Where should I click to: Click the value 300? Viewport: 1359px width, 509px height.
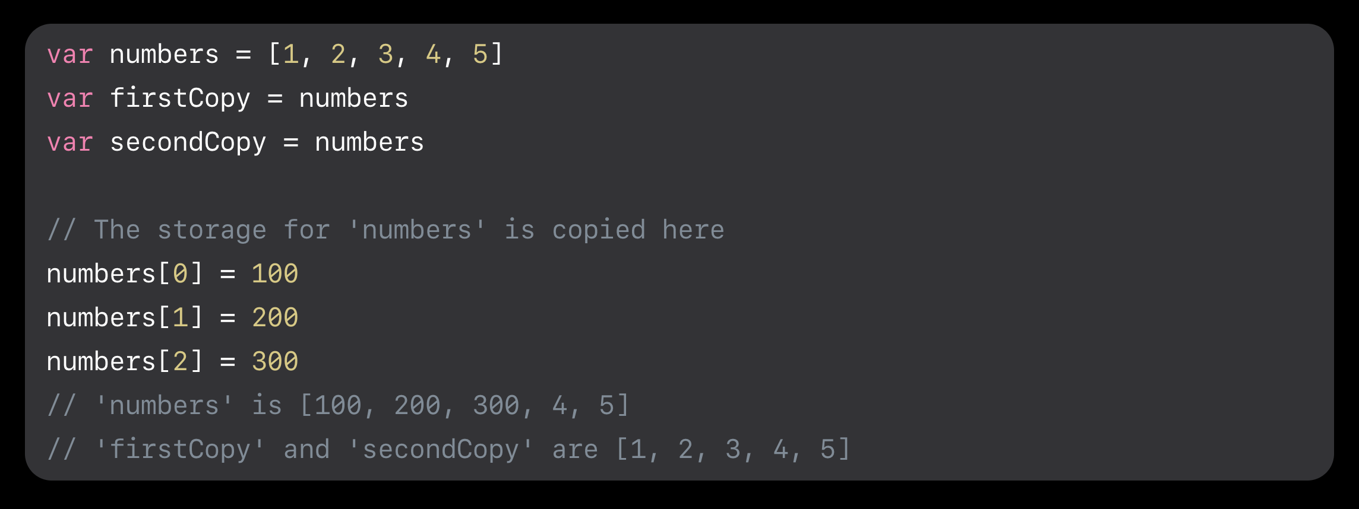[x=275, y=362]
